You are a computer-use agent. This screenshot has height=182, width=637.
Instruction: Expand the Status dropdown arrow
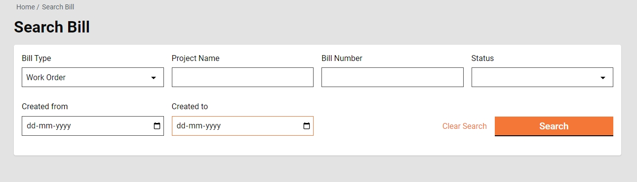603,78
